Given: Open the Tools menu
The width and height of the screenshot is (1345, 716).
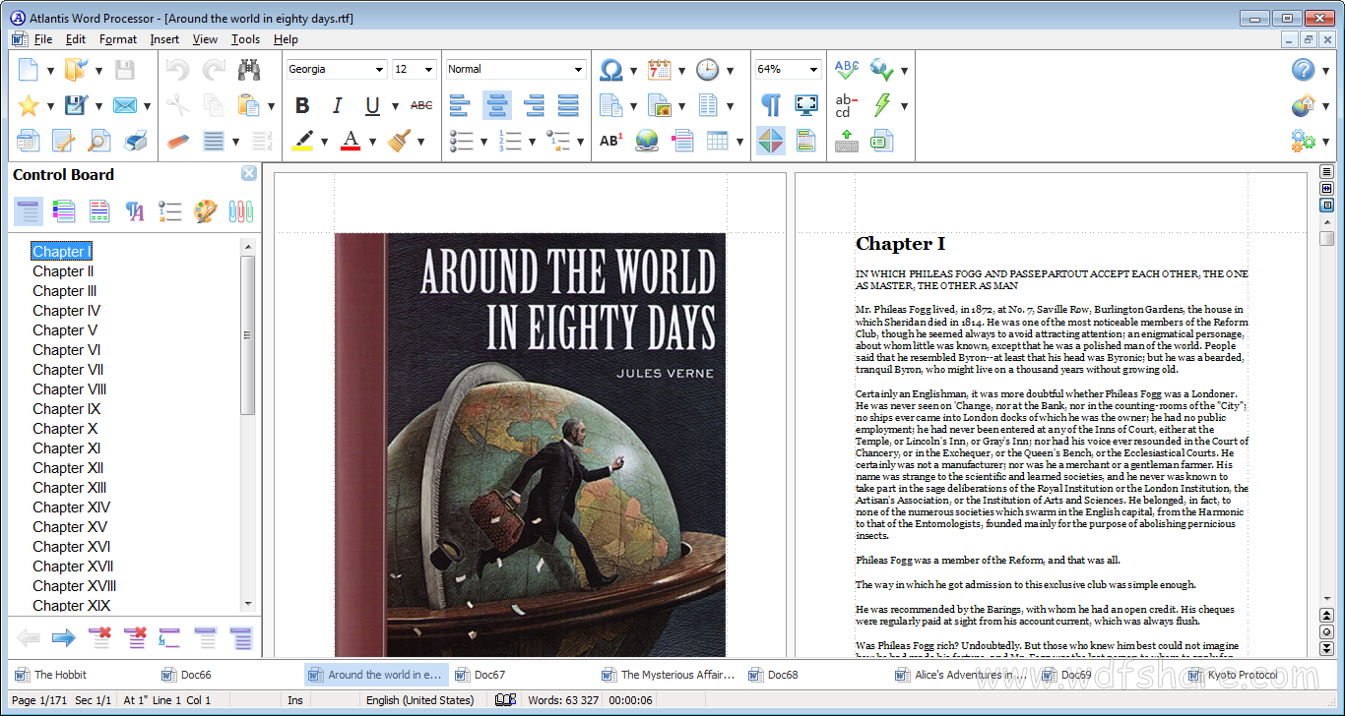Looking at the screenshot, I should [x=246, y=39].
